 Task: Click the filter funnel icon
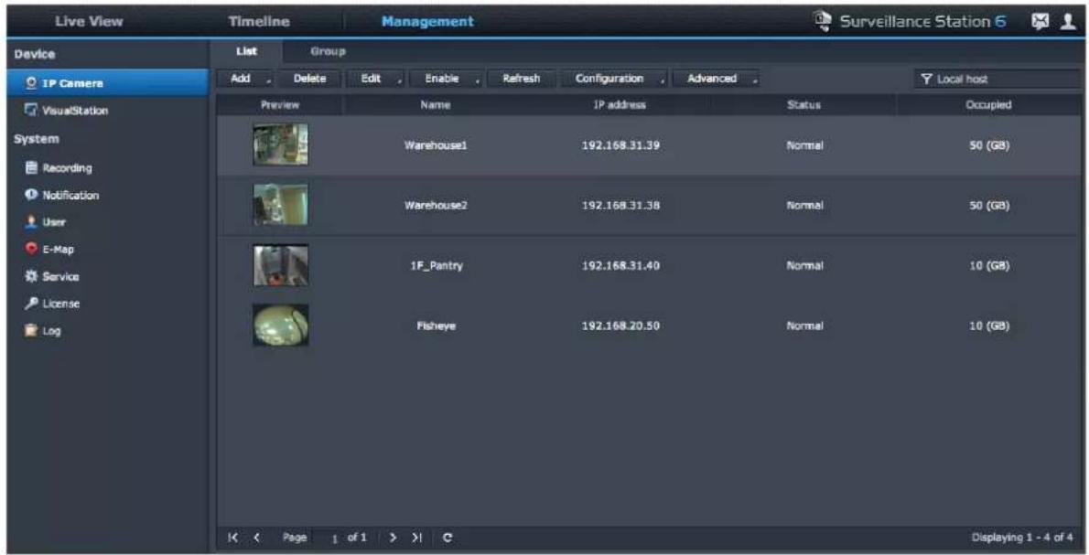[926, 79]
